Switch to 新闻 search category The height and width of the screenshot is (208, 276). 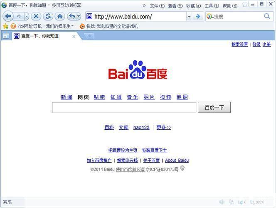click(67, 97)
